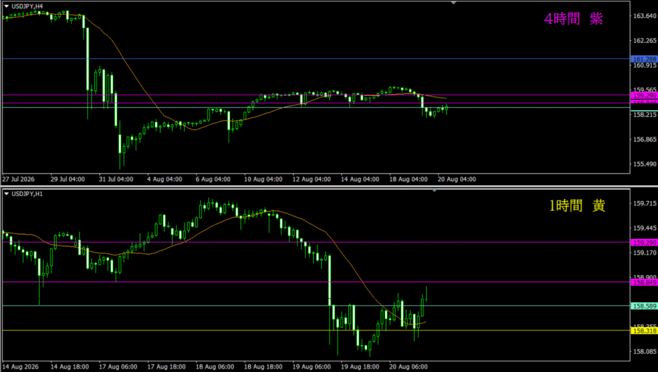
Task: Click the 163.640 price scale value
Action: point(645,16)
